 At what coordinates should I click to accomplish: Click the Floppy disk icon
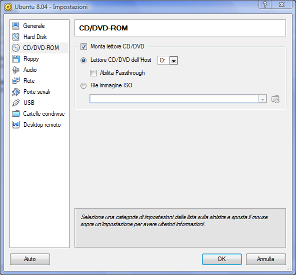[x=15, y=59]
